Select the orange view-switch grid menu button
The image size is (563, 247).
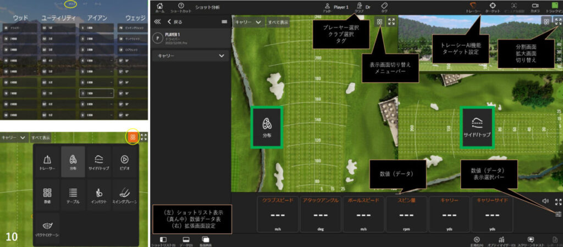(133, 137)
